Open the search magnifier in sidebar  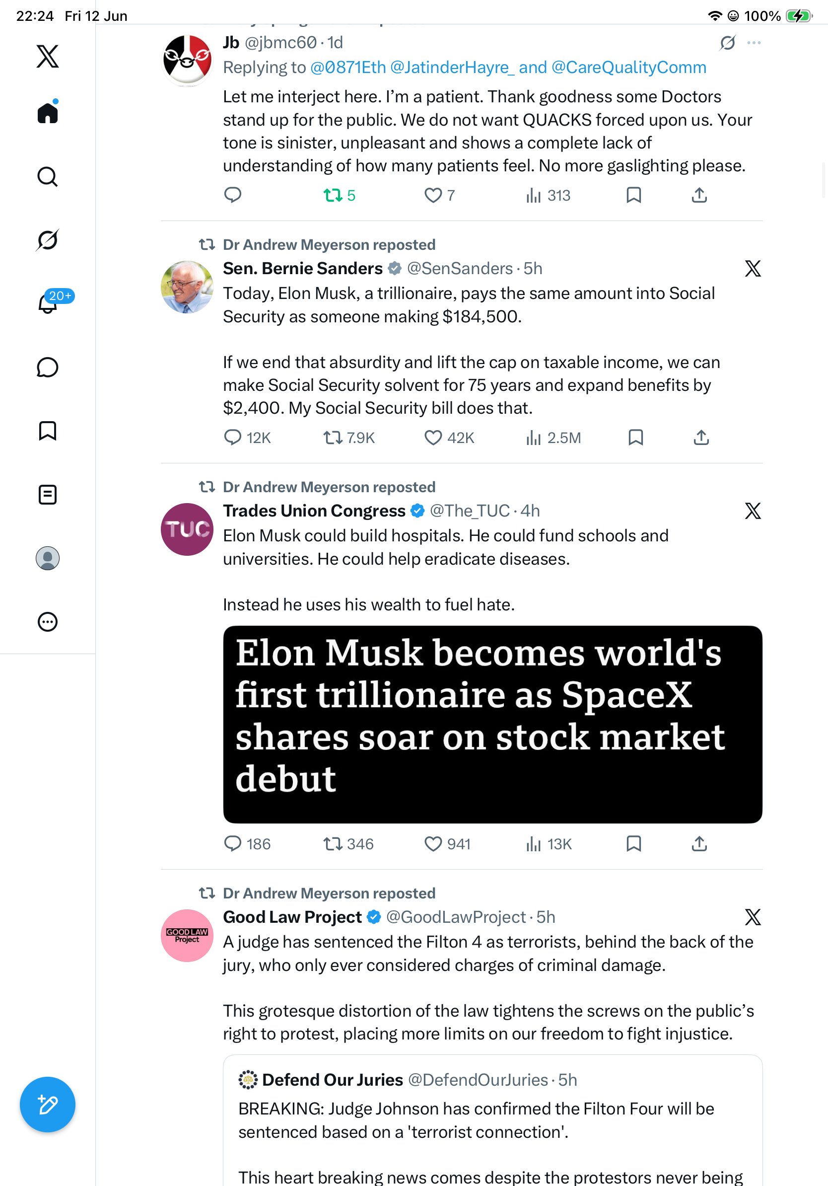pyautogui.click(x=48, y=177)
